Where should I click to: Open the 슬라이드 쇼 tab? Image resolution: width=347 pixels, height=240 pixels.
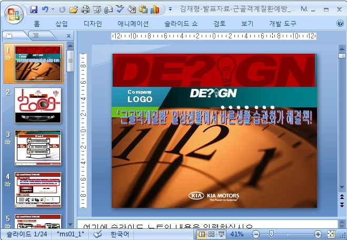(181, 24)
